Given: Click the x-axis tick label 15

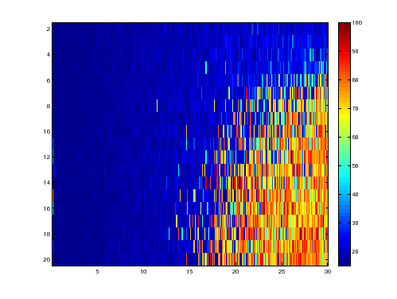Looking at the screenshot, I should tap(189, 272).
